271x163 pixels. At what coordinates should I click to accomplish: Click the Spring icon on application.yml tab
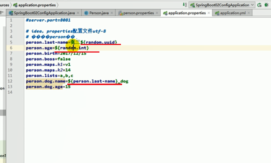coord(217,13)
